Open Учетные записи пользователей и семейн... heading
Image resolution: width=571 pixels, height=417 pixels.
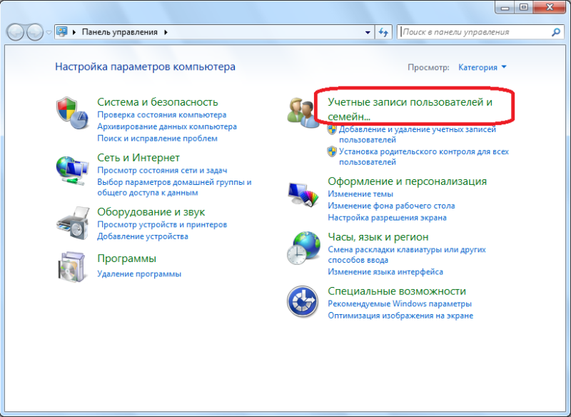coord(410,109)
